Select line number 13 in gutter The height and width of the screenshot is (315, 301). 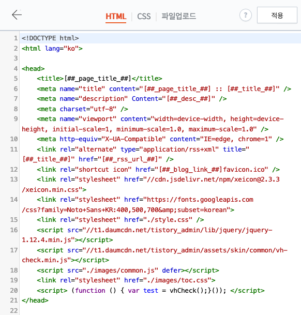tap(14, 179)
